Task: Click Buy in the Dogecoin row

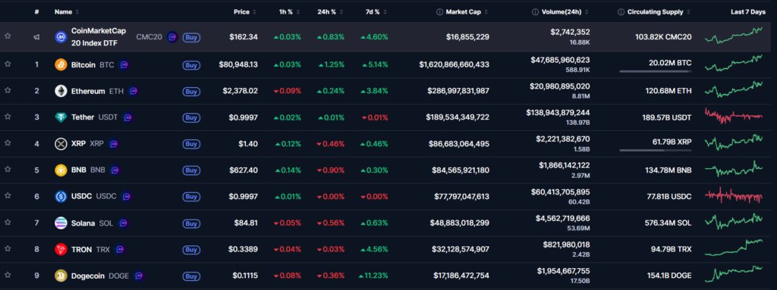Action: [x=191, y=276]
